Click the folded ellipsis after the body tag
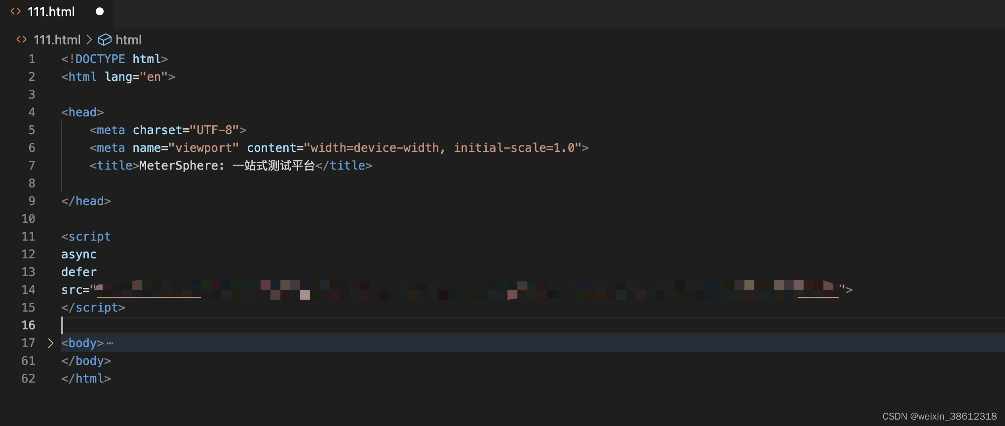Screen dimensions: 1005x426 [x=110, y=343]
